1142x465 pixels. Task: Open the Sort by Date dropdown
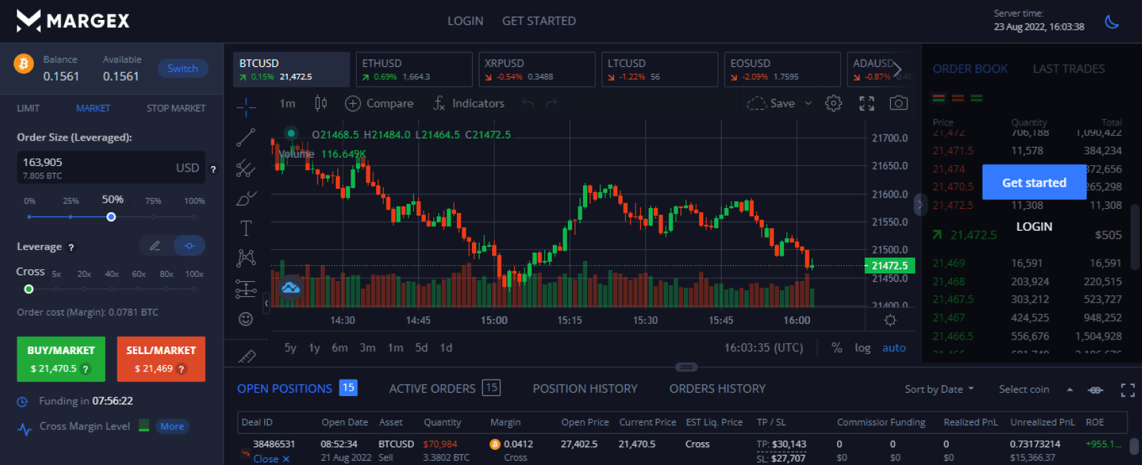click(x=939, y=389)
